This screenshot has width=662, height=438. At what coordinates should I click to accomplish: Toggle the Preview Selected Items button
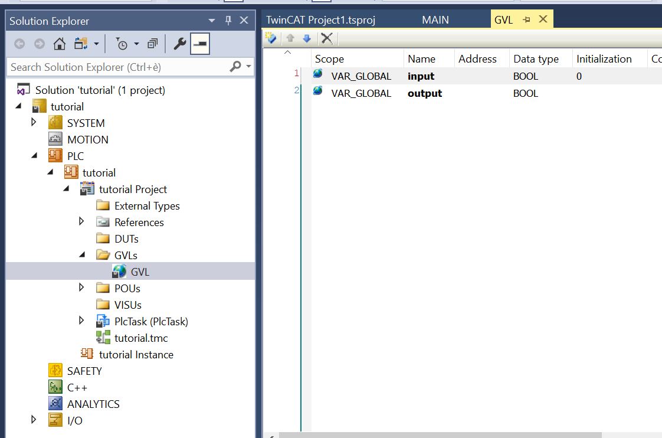pos(200,44)
